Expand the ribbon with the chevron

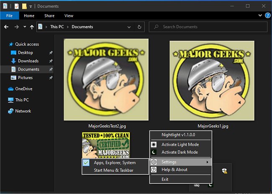[x=260, y=15]
